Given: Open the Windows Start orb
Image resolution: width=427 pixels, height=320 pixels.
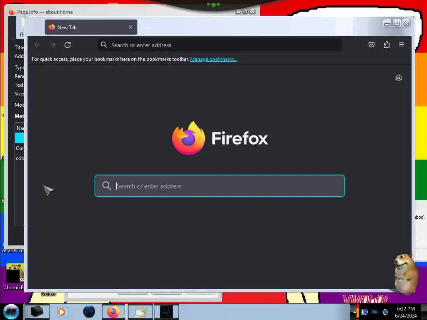Looking at the screenshot, I should (x=11, y=312).
